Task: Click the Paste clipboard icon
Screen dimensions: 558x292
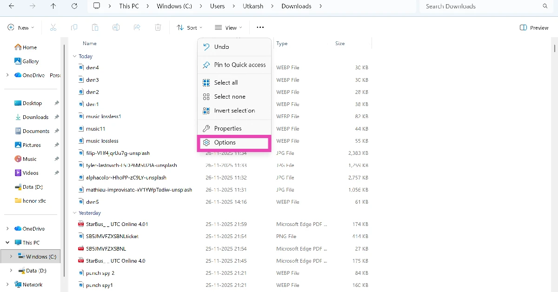Action: pyautogui.click(x=95, y=28)
